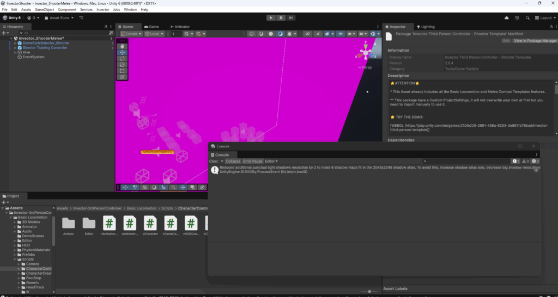The height and width of the screenshot is (297, 558).
Task: Click the Scene orientation gizmo Y axis
Action: [366, 46]
